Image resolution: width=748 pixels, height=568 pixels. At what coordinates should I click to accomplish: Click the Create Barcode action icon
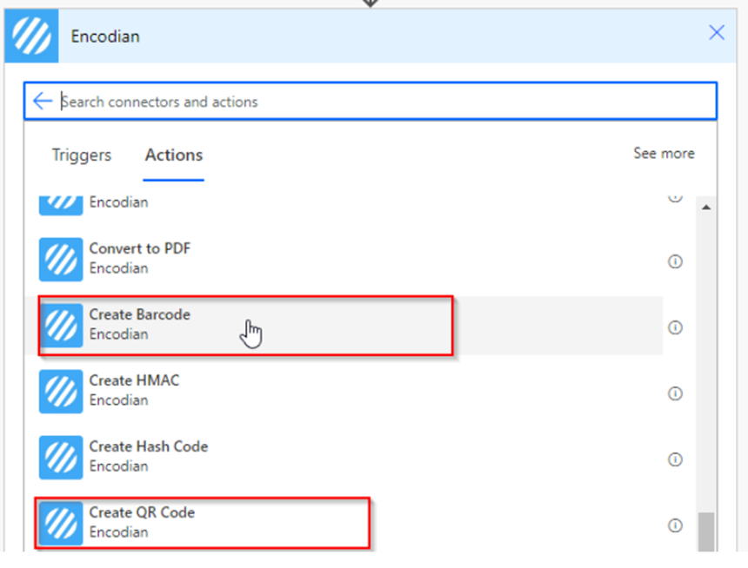61,325
